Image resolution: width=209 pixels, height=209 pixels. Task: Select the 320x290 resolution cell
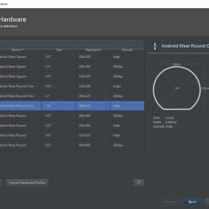pyautogui.click(x=93, y=86)
